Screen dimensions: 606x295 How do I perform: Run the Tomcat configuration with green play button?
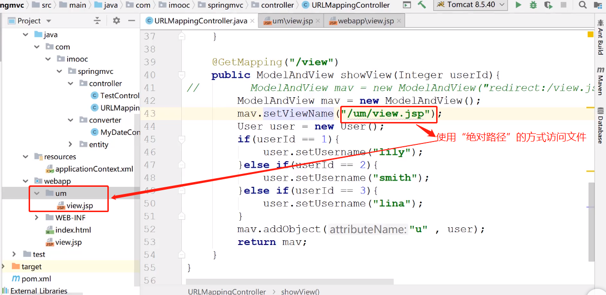[519, 5]
